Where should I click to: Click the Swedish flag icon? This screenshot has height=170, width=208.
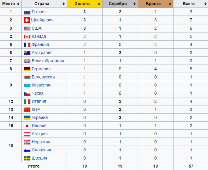[x=27, y=158]
